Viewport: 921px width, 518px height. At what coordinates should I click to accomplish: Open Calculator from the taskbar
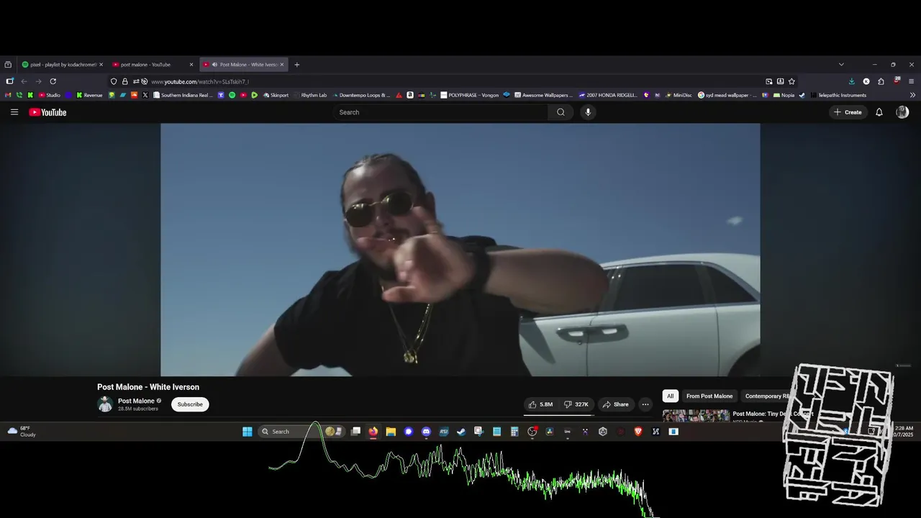pos(514,432)
